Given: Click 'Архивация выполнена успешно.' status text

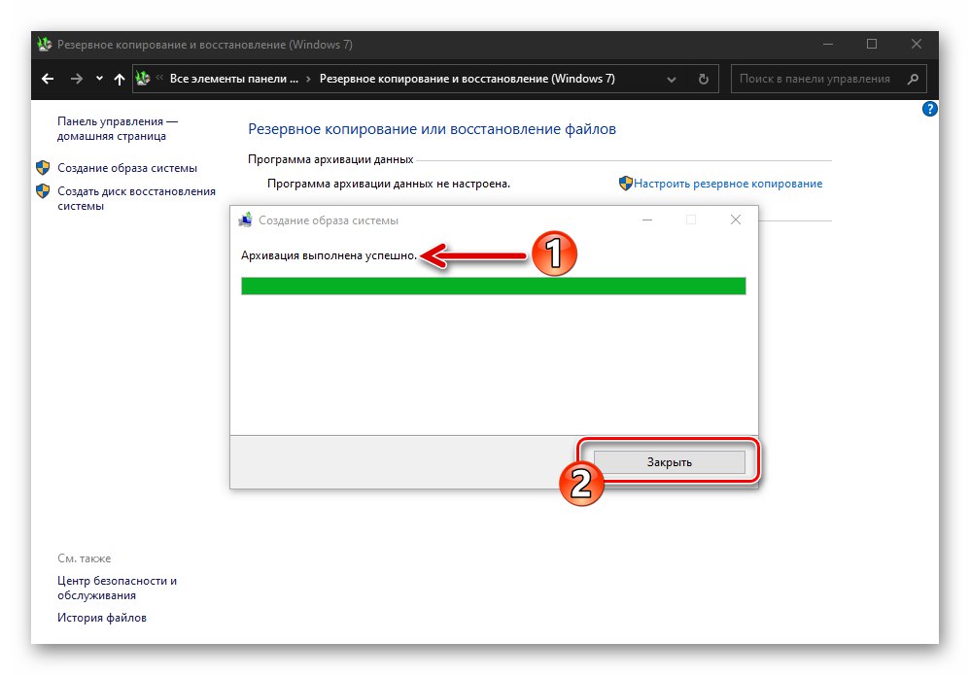Looking at the screenshot, I should (329, 255).
